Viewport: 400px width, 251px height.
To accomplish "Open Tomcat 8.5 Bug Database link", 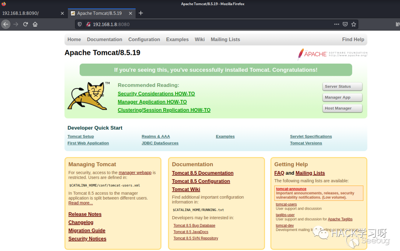I will click(194, 225).
